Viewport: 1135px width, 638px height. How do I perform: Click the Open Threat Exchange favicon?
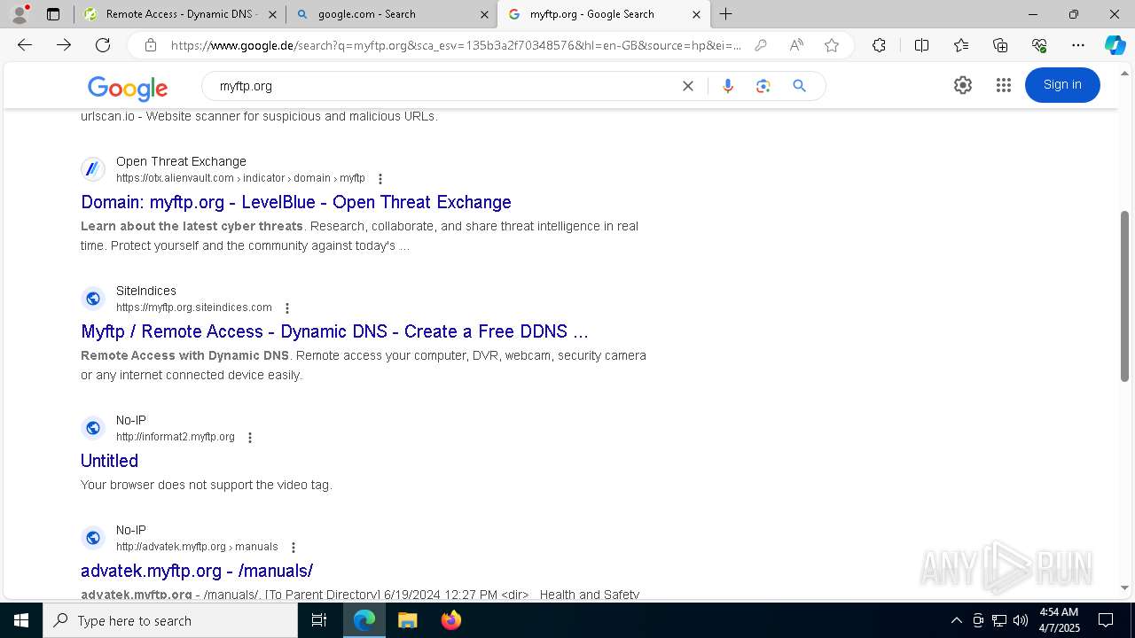tap(93, 169)
